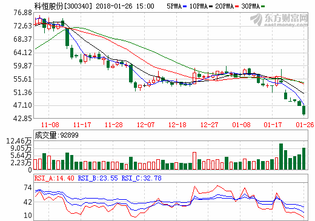This screenshot has height=221, width=315.
Task: Click the RSI_C:32.78 indicator label
Action: click(141, 178)
